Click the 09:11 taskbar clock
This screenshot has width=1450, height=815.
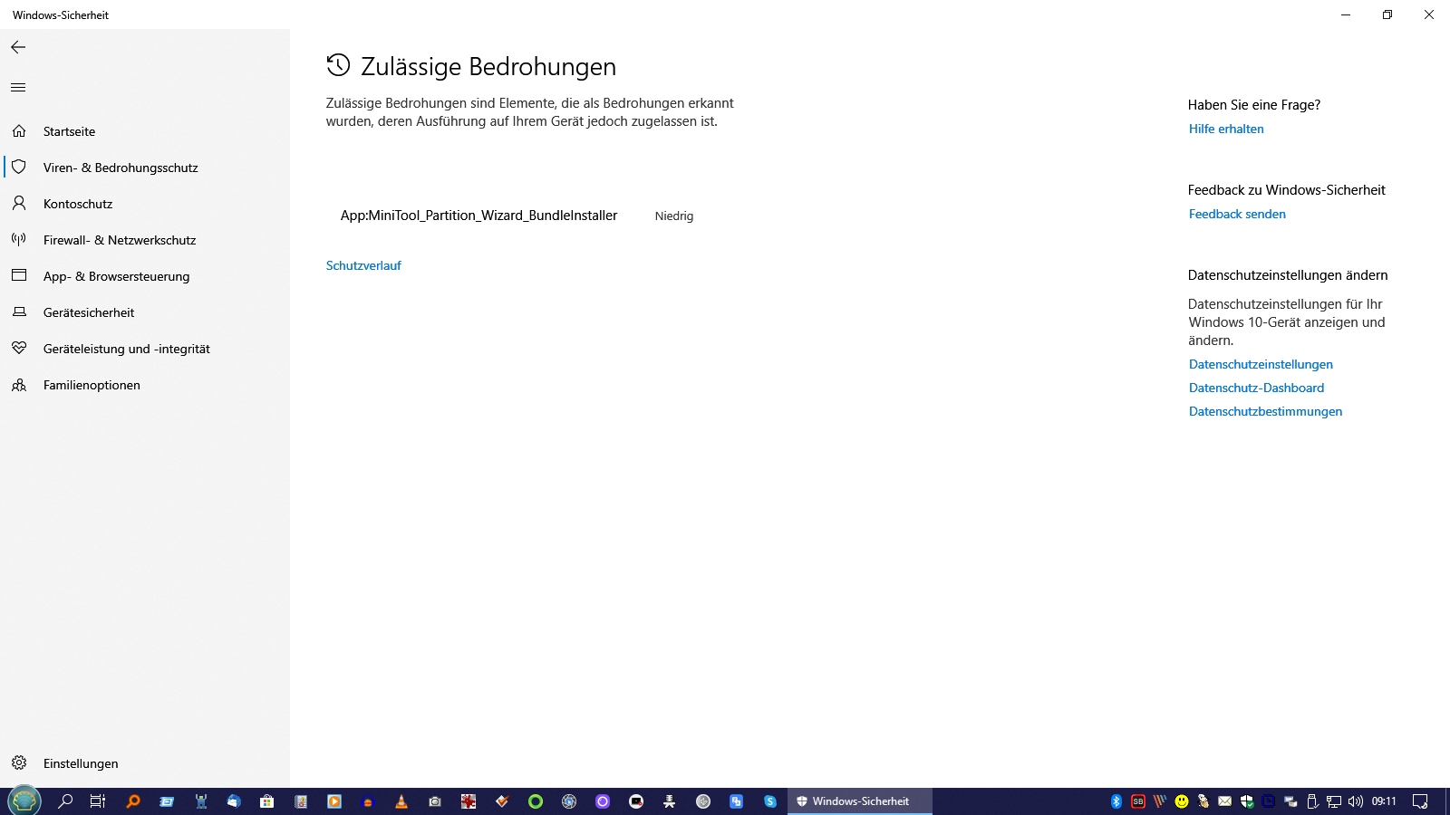click(1384, 801)
